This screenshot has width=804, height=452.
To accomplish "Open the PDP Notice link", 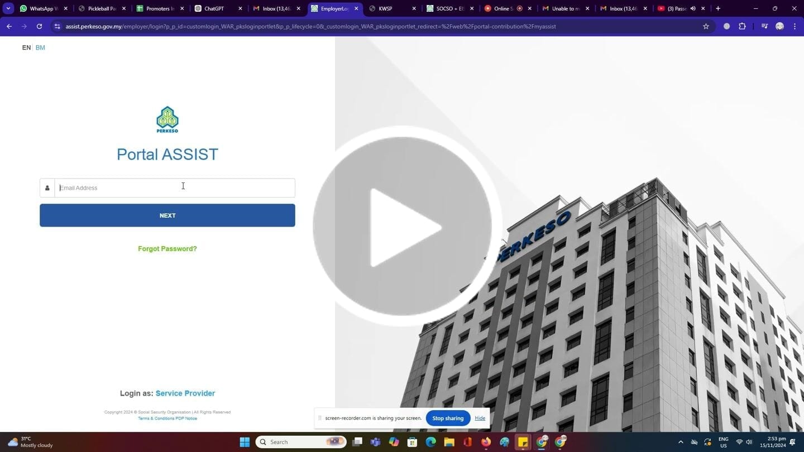I will coord(186,419).
